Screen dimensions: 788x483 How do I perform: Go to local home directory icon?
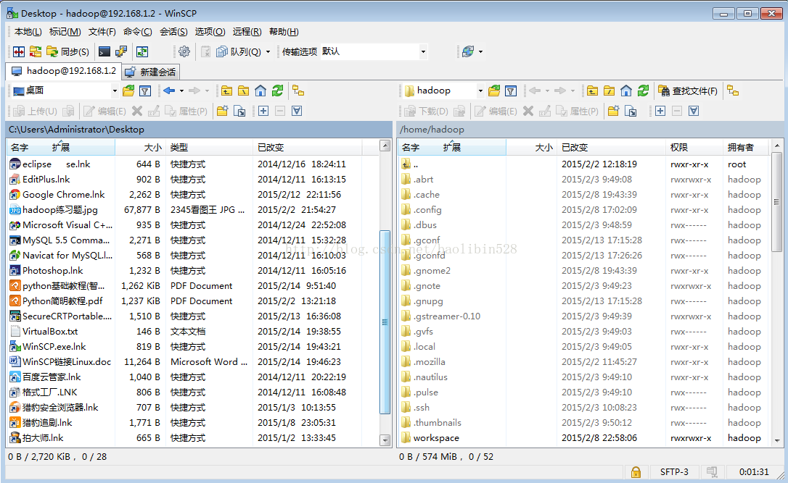tap(260, 91)
